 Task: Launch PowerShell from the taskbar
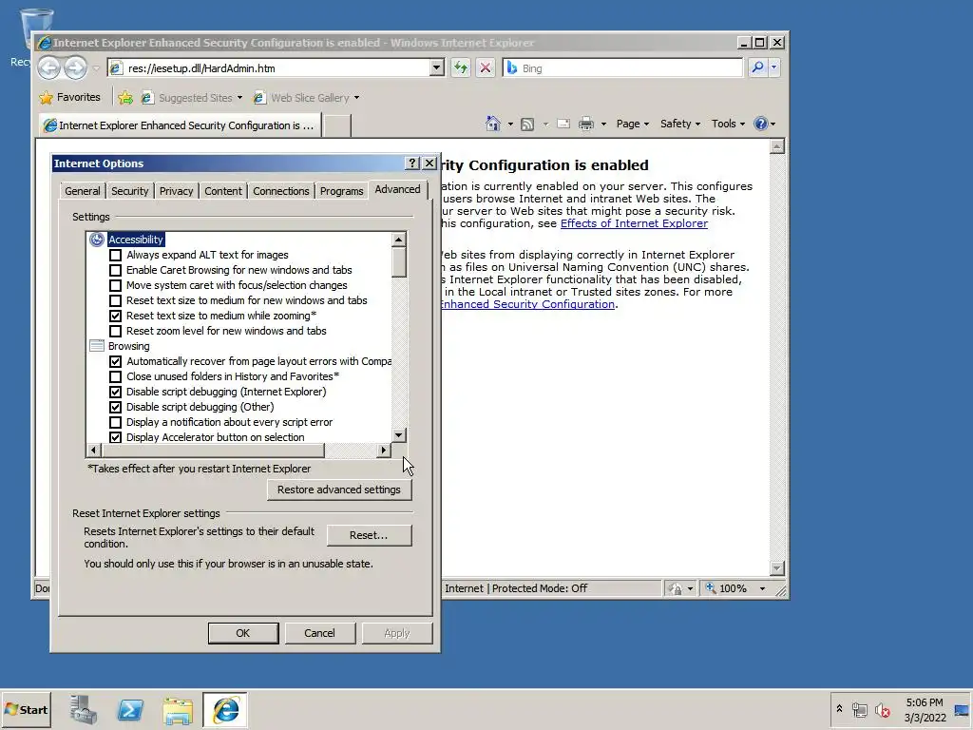(130, 709)
